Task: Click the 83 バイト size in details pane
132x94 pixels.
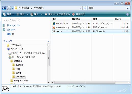Action: (80, 86)
